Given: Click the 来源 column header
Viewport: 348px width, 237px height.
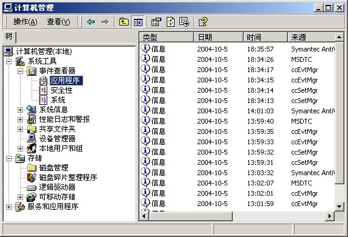Looking at the screenshot, I should [x=312, y=37].
